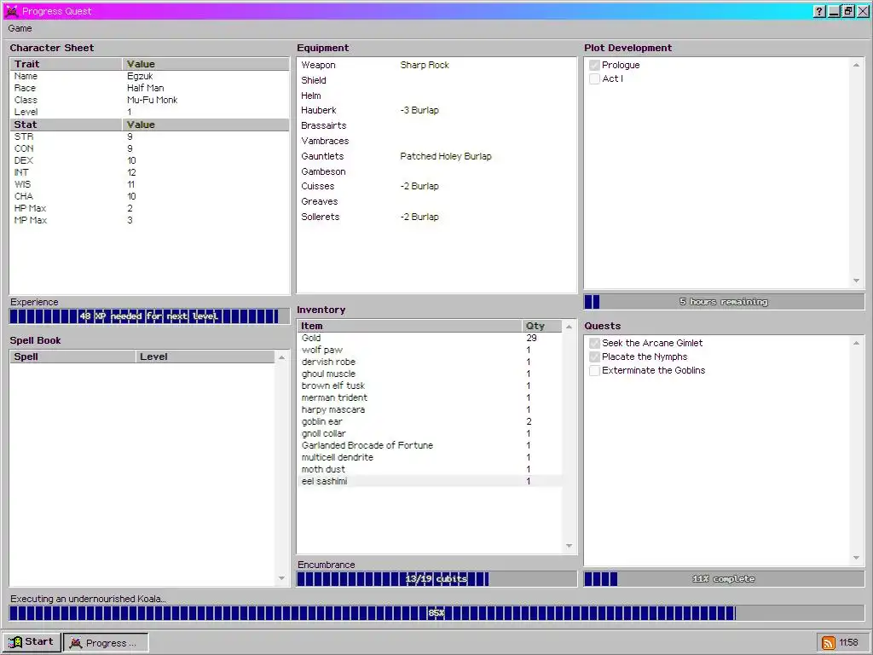Click the quest completion progress bar
The height and width of the screenshot is (655, 873).
(x=724, y=579)
